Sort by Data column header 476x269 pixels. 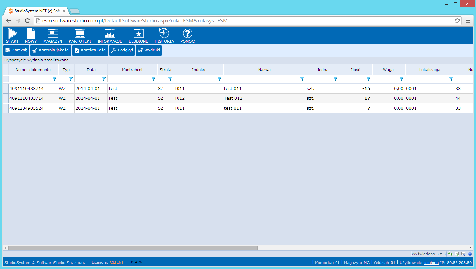tap(91, 70)
